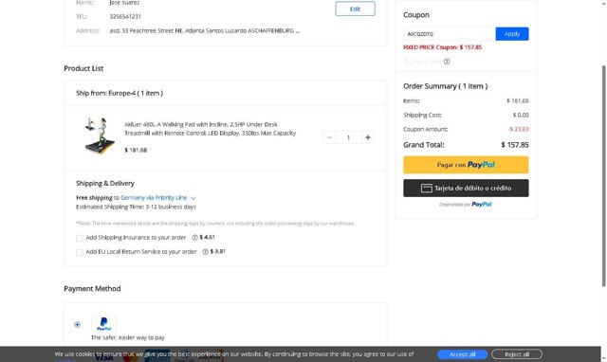The width and height of the screenshot is (607, 362).
Task: Click the Items value $ 181.68 in summary
Action: pyautogui.click(x=518, y=100)
